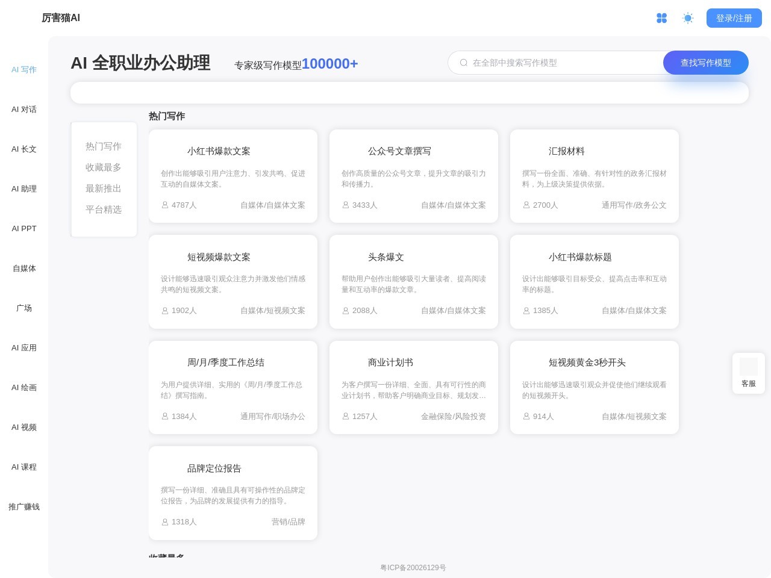Open the 公众号文章撰写 template card

click(x=413, y=176)
